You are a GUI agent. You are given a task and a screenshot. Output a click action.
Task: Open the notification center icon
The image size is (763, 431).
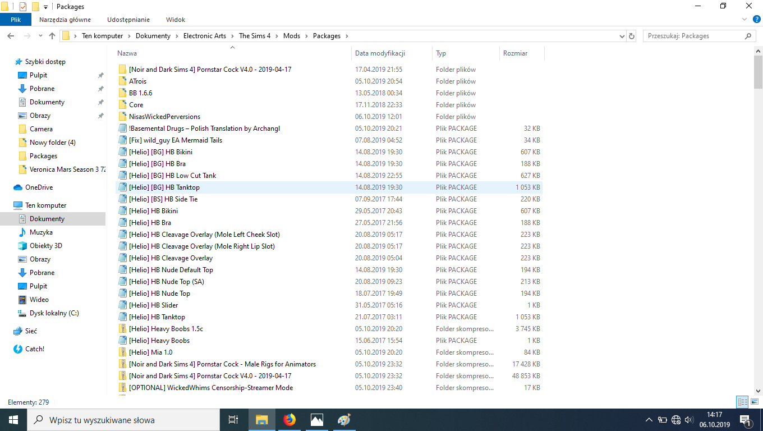click(746, 420)
